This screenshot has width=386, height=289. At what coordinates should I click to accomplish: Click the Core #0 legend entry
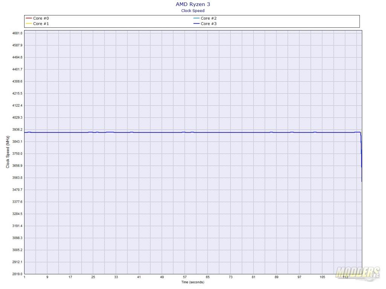(x=37, y=18)
